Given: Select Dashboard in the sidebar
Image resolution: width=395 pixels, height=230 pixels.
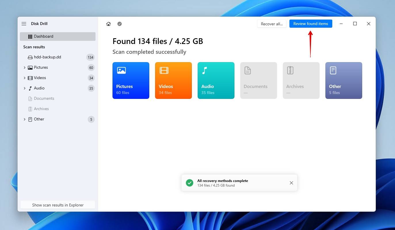Looking at the screenshot, I should click(x=58, y=37).
